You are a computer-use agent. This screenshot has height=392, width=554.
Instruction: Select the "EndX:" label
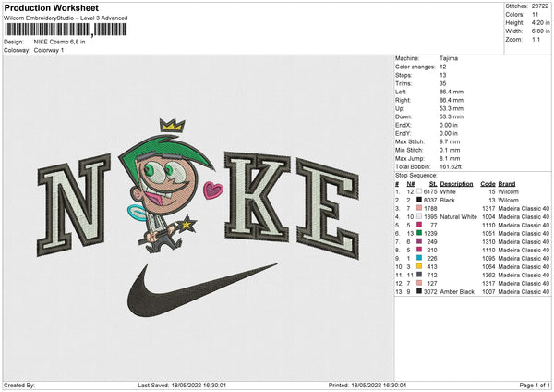(x=403, y=125)
